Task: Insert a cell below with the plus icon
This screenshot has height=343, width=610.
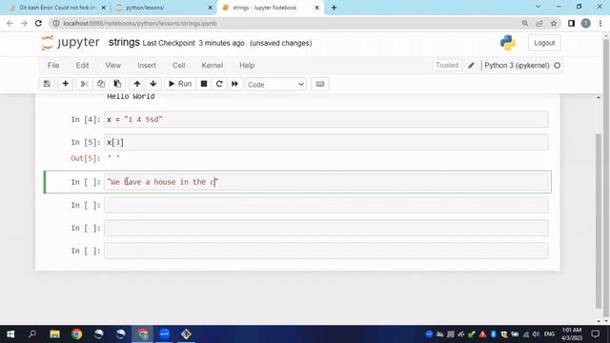Action: (66, 84)
